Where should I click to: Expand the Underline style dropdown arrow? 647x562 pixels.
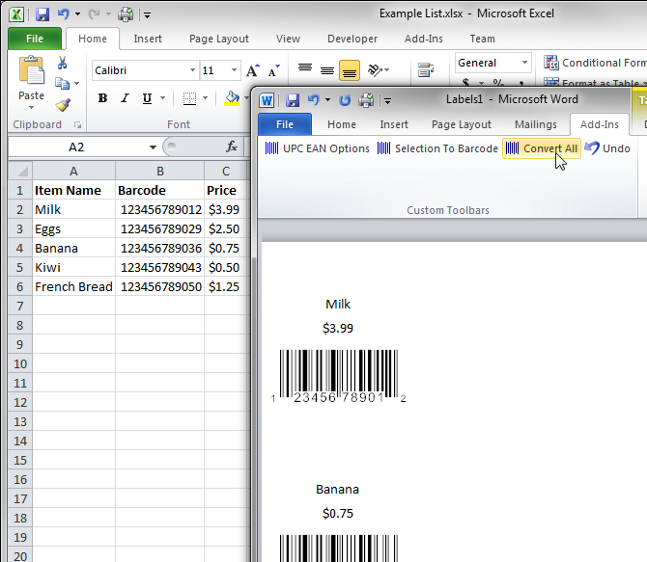[162, 98]
